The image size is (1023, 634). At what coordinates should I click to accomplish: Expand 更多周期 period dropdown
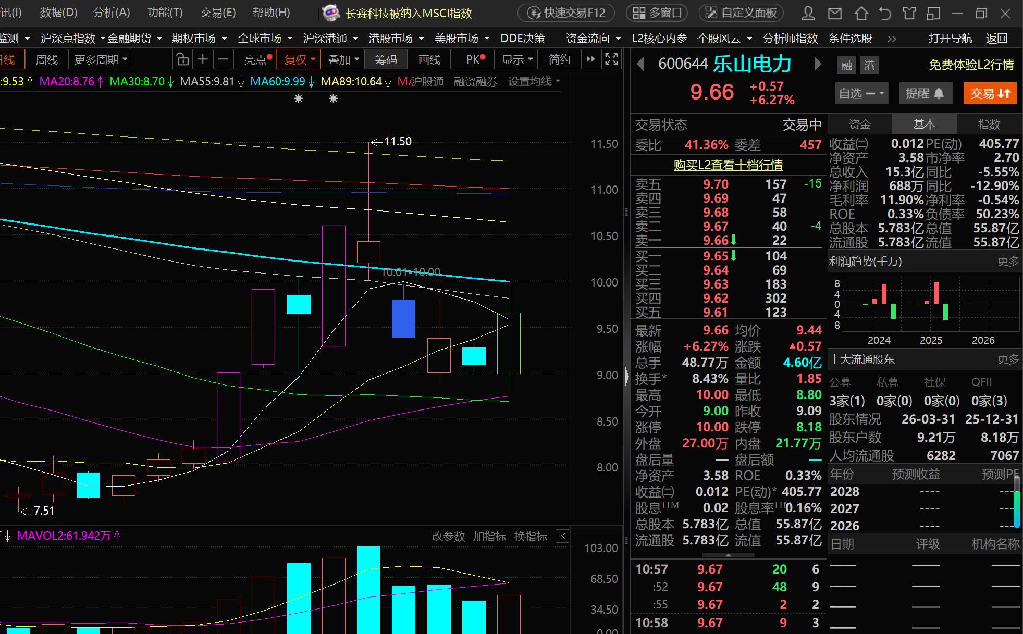pyautogui.click(x=101, y=60)
